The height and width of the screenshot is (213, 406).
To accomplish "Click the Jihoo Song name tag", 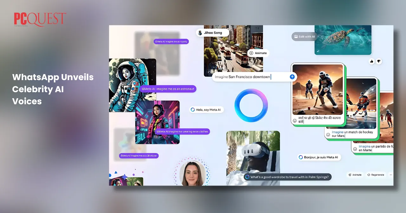I will [213, 33].
